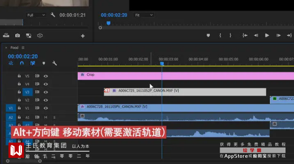This screenshot has height=164, width=294.
Task: Close the Food sequence tab
Action: pos(6,48)
